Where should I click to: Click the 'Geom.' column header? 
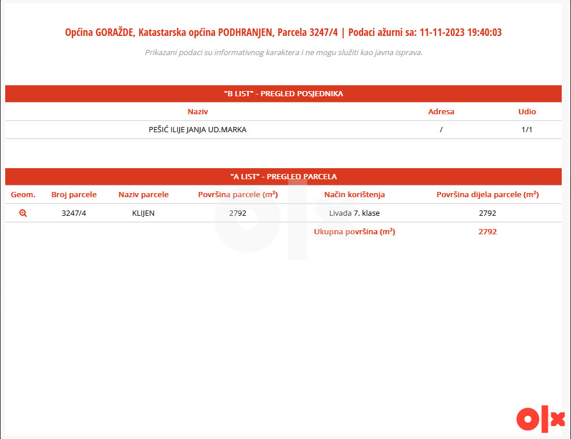click(x=23, y=194)
